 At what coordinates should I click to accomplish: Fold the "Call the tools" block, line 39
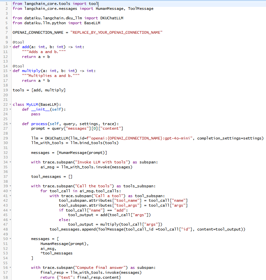click(x=10, y=186)
